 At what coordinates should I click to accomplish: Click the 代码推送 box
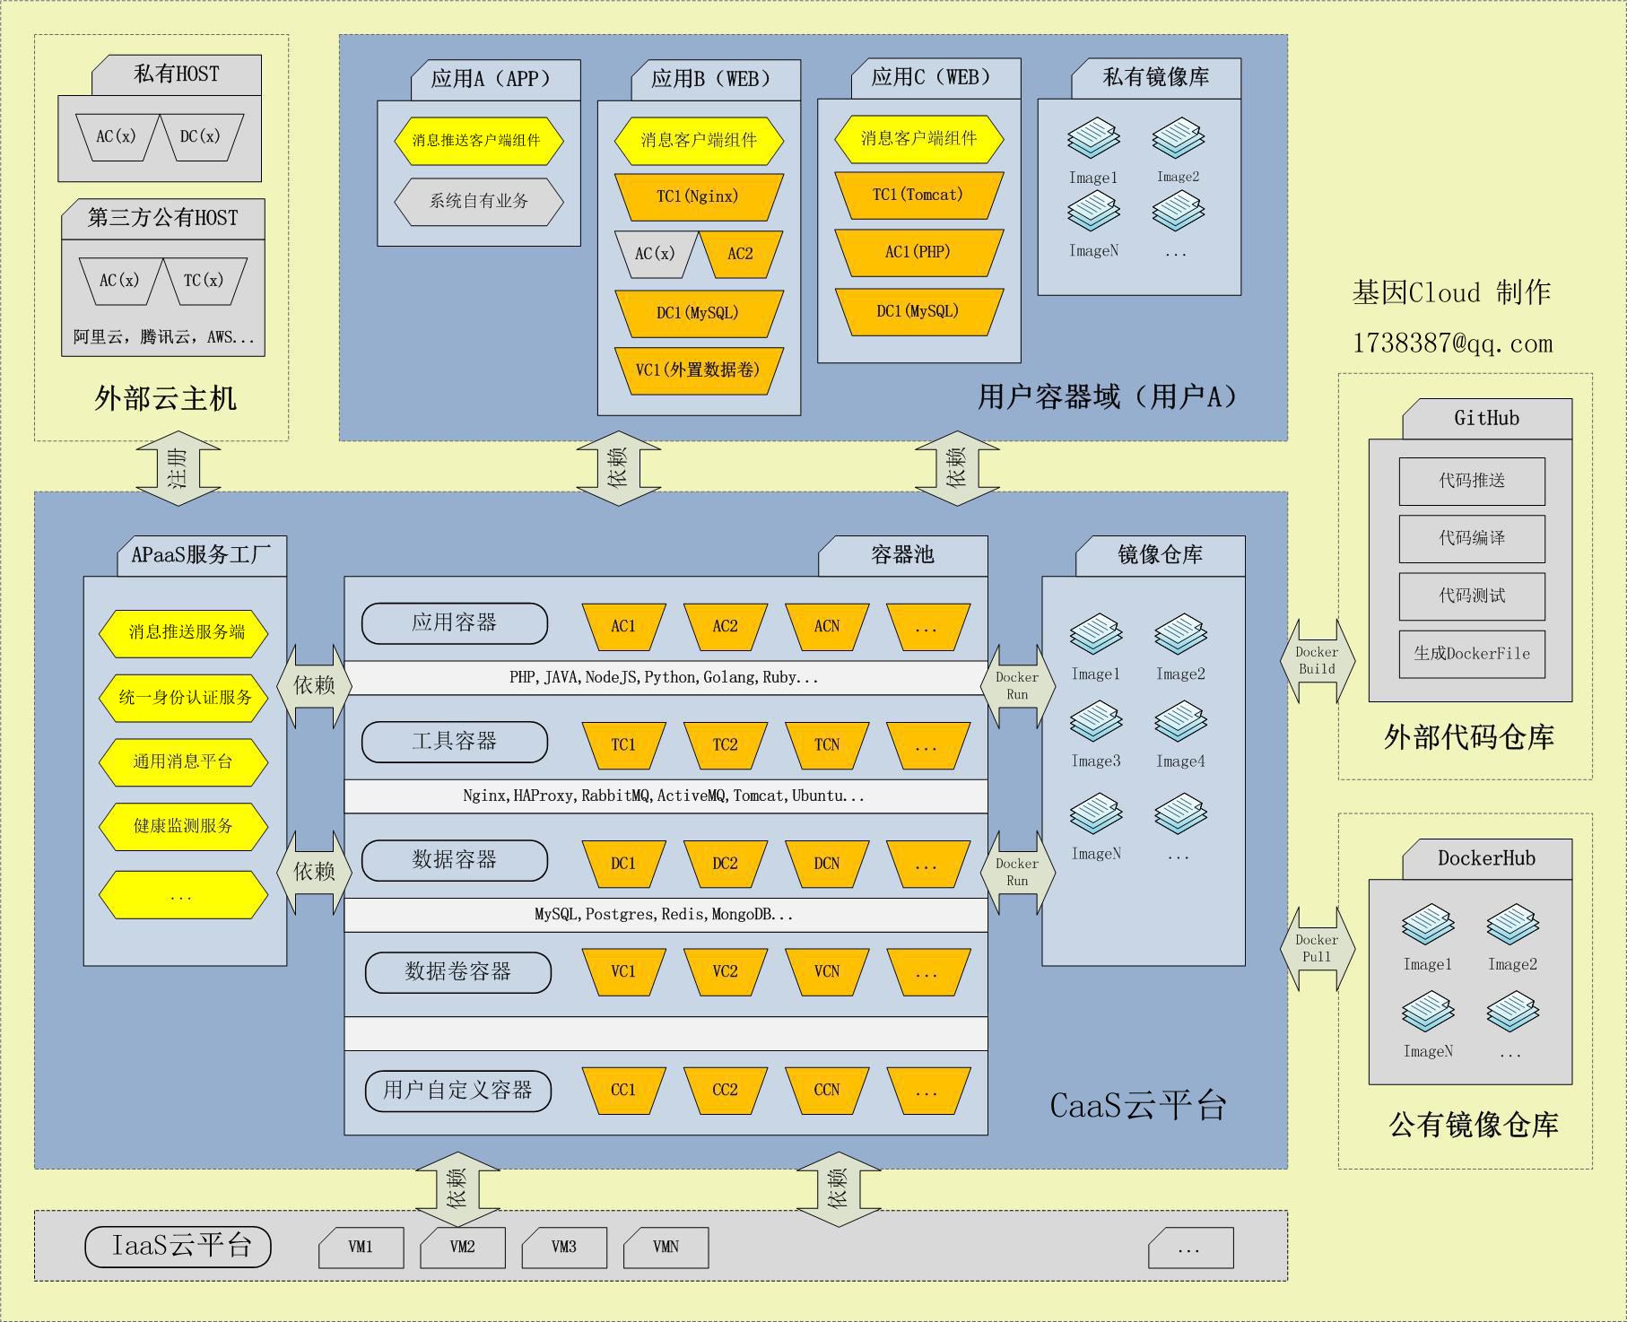coord(1472,482)
